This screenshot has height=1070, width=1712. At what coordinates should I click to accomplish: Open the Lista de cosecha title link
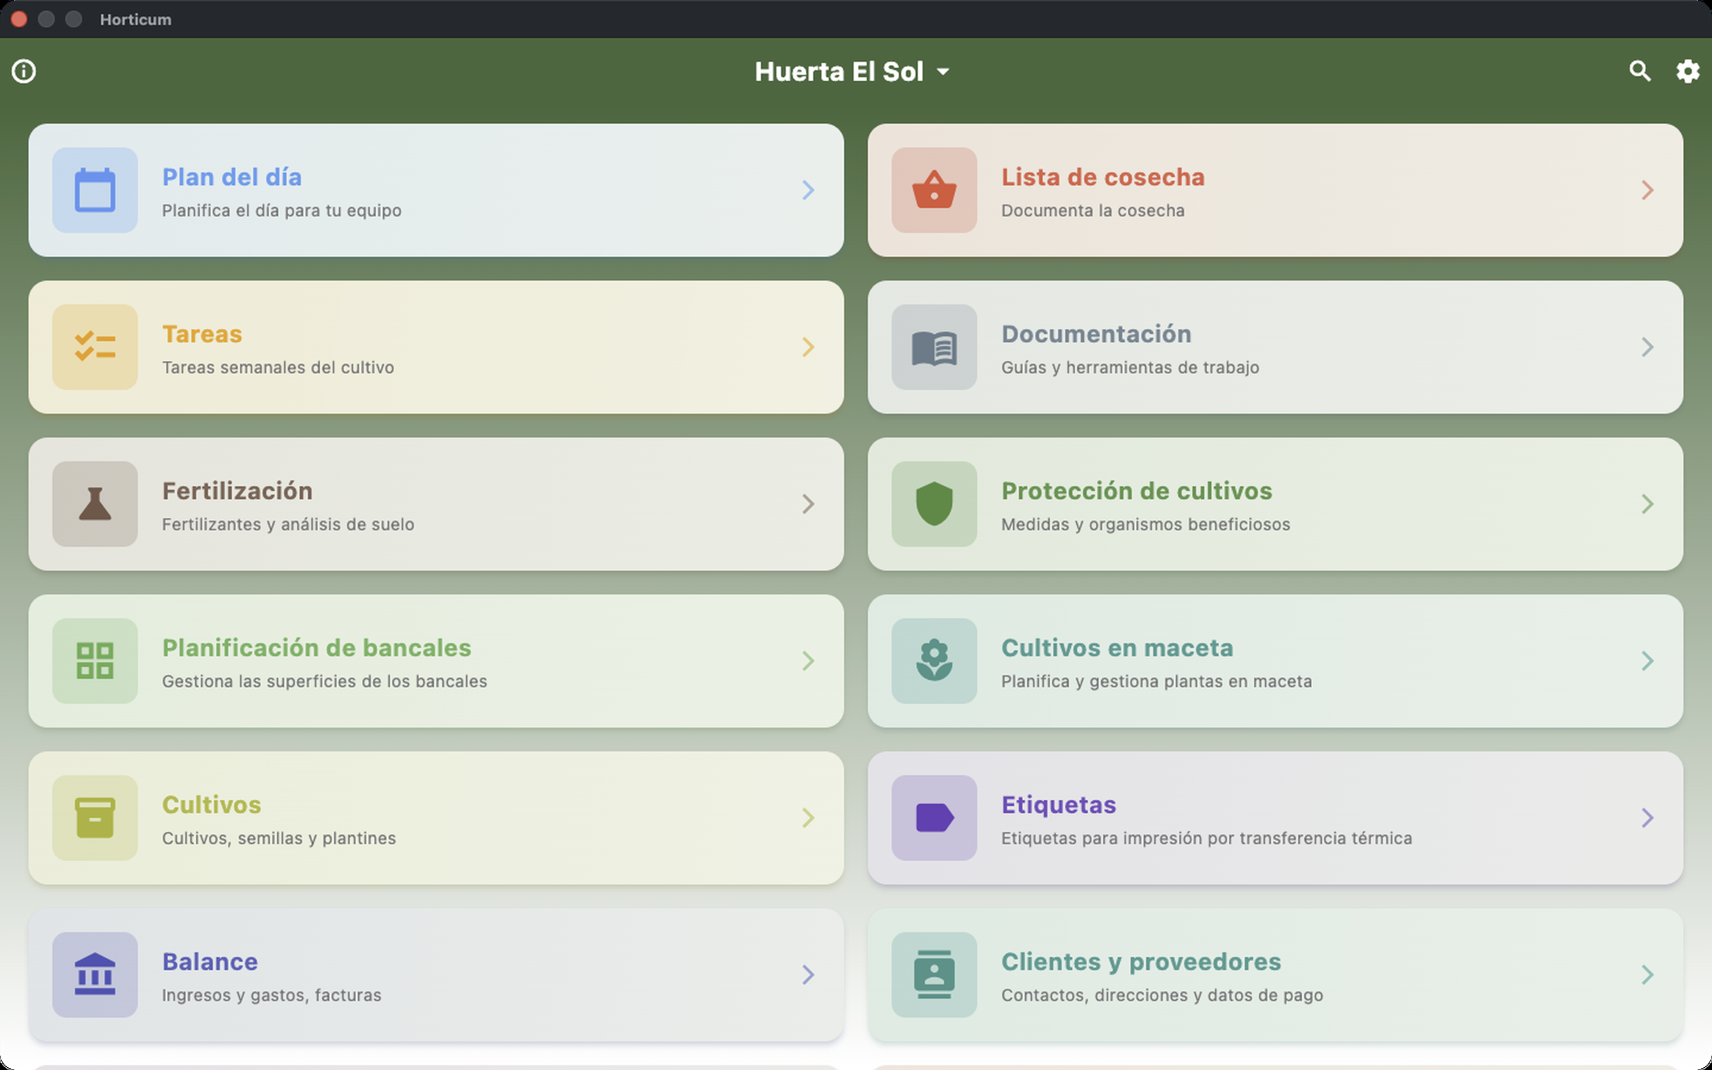click(1103, 177)
